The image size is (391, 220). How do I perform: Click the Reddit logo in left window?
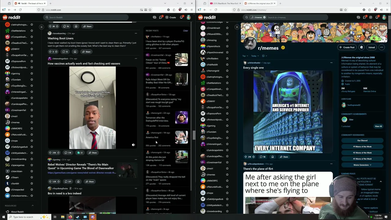11,17
